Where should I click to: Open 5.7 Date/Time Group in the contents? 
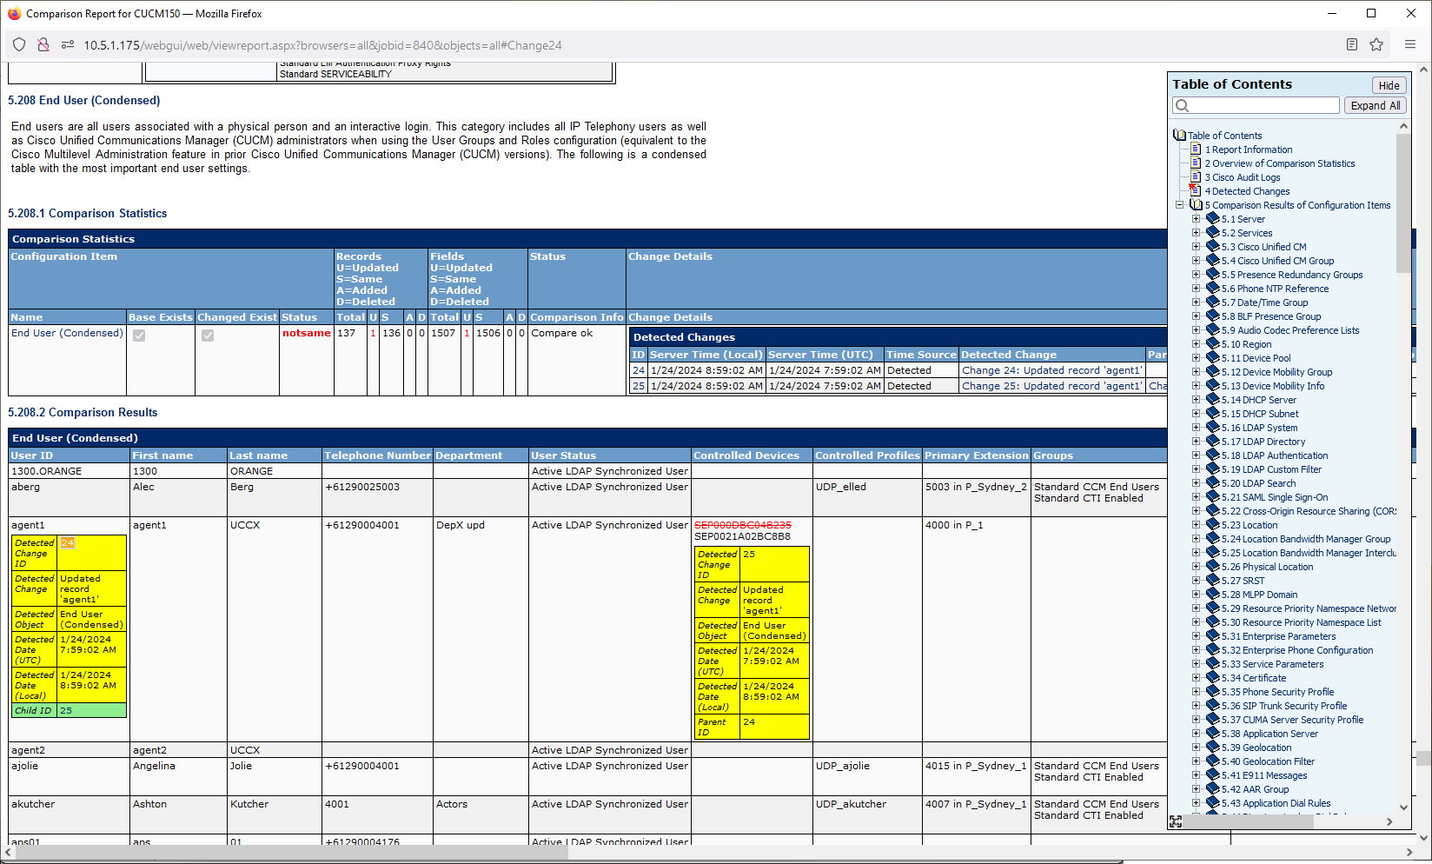click(x=1264, y=302)
